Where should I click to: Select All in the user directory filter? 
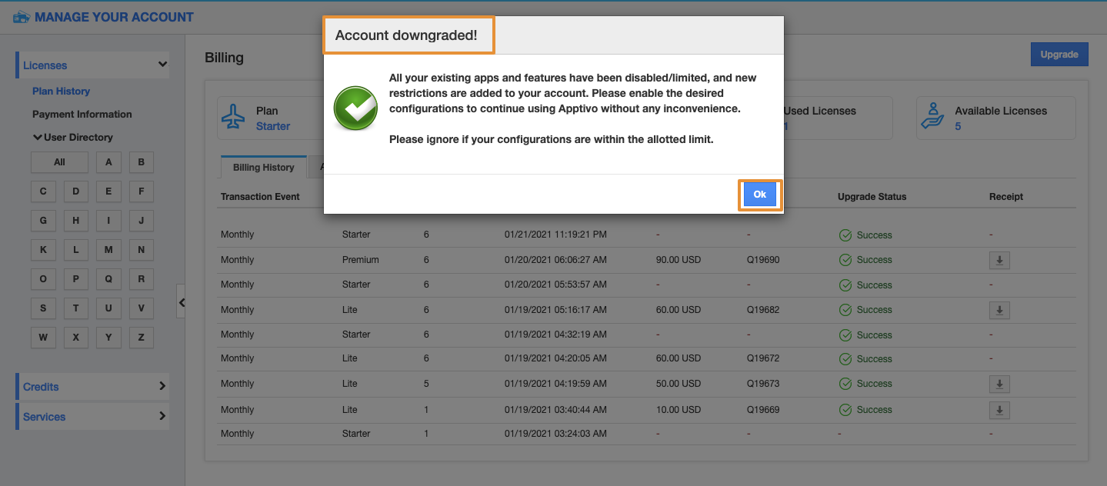(x=59, y=162)
